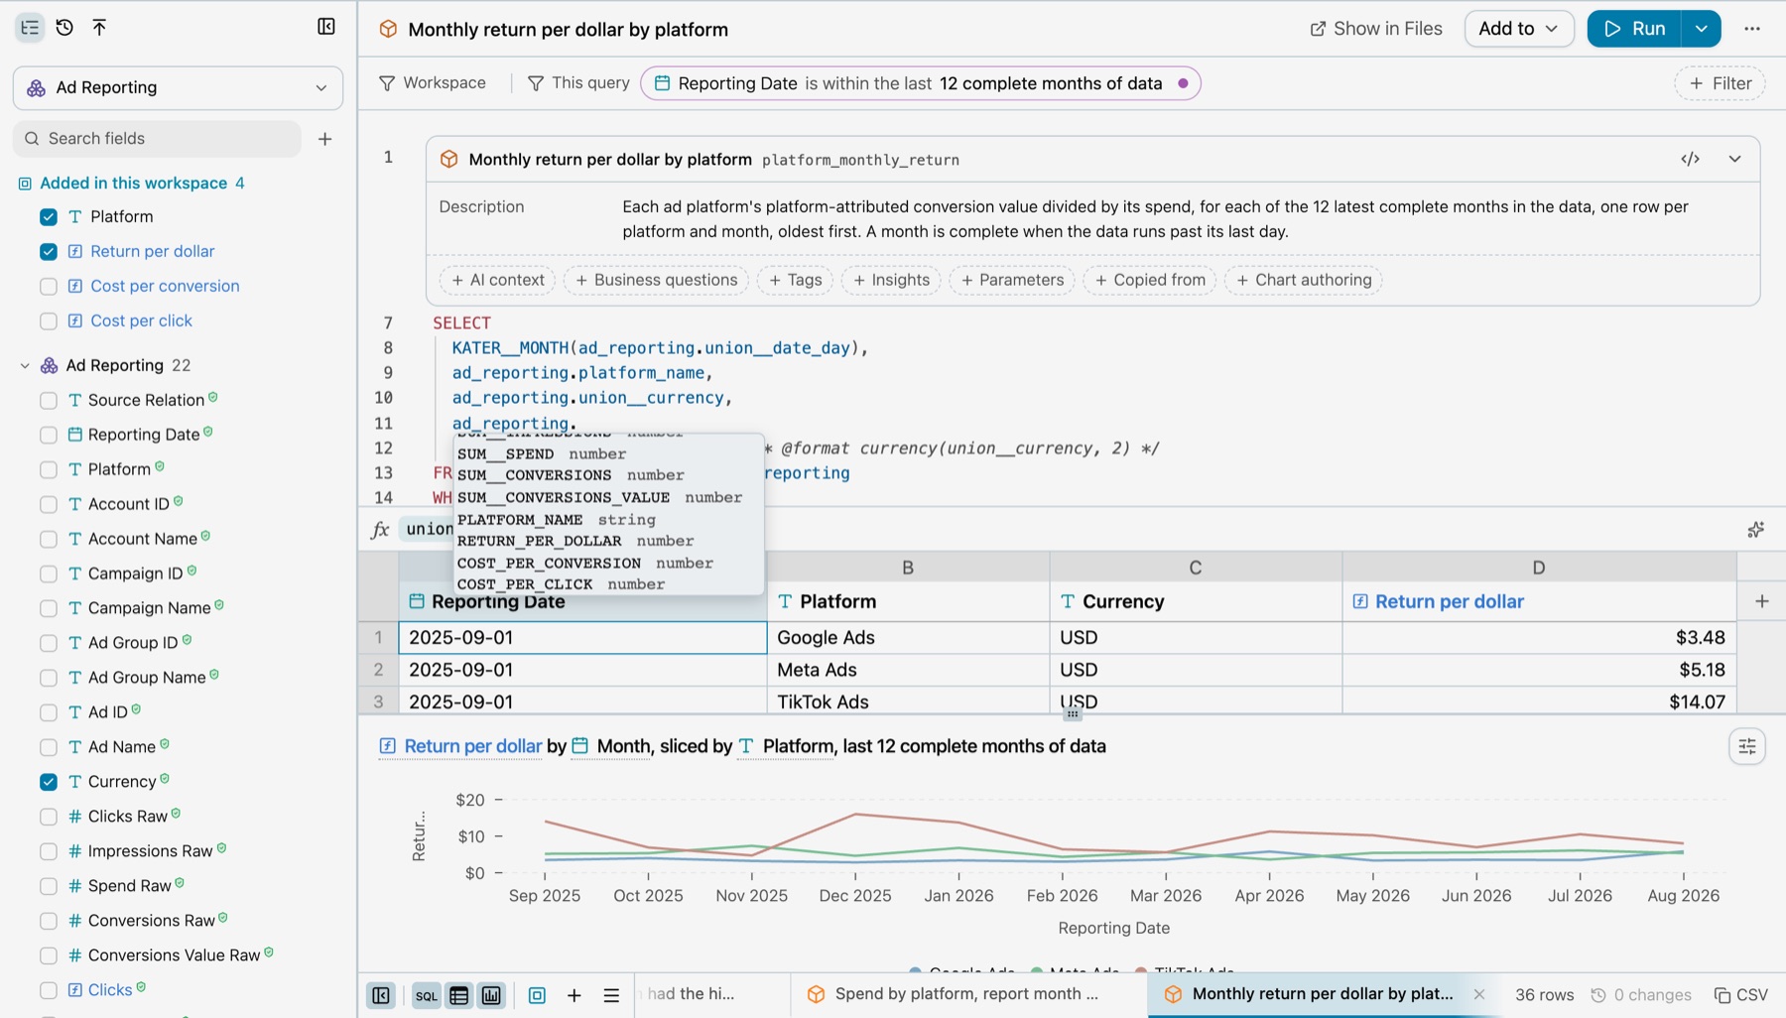Click the code view icon in query header
Viewport: 1786px width, 1018px height.
point(1690,159)
